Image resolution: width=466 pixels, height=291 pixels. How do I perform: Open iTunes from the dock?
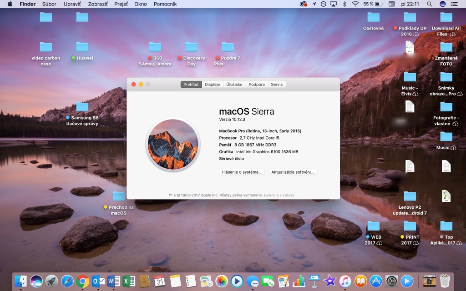point(345,281)
